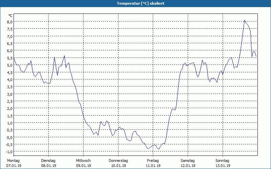Click the date 07.01.19

(14, 166)
